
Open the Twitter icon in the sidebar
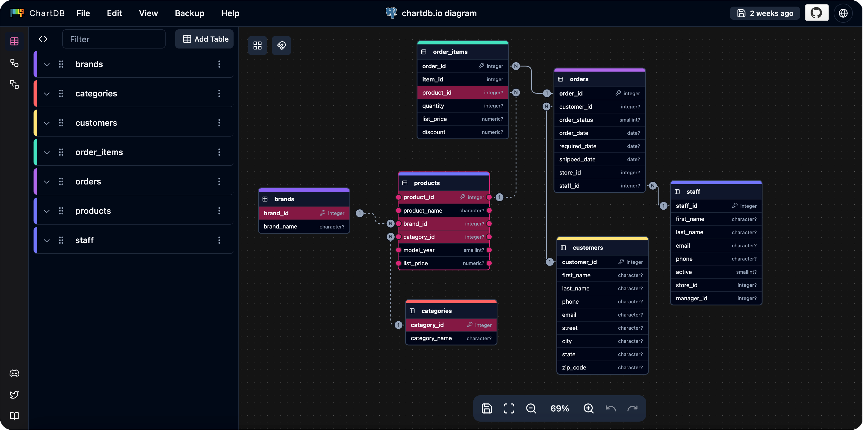click(x=14, y=394)
